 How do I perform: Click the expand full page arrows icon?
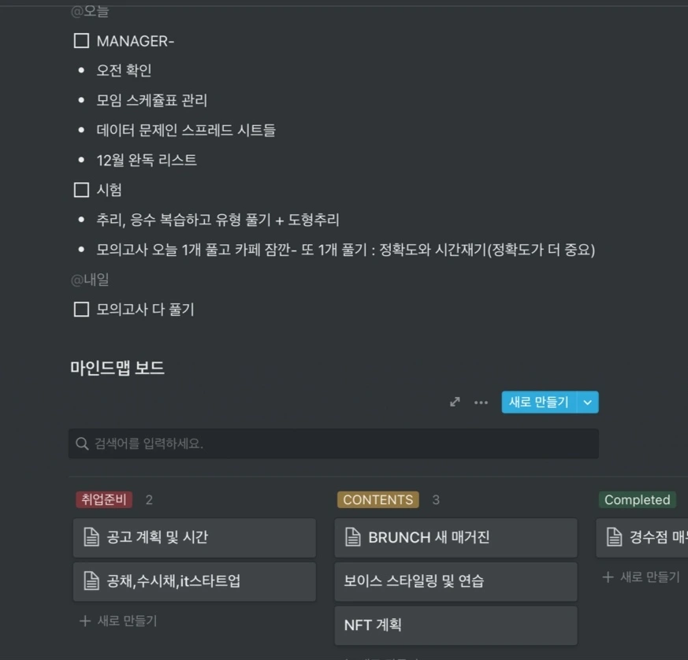[x=455, y=402]
